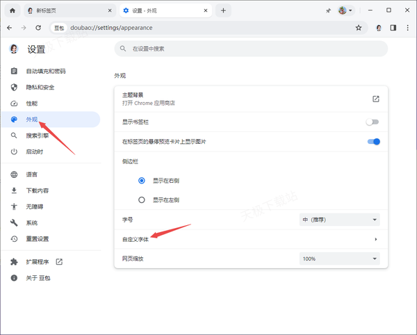This screenshot has height=335, width=417.
Task: Go to 搜索引擎 in sidebar
Action: 37,136
